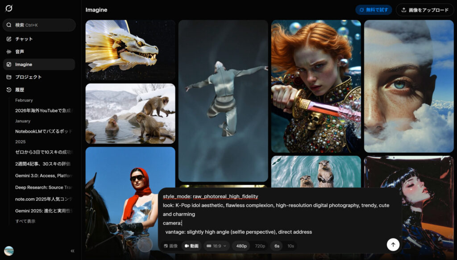
Task: Switch generation mode to 画像
Action: coord(170,246)
